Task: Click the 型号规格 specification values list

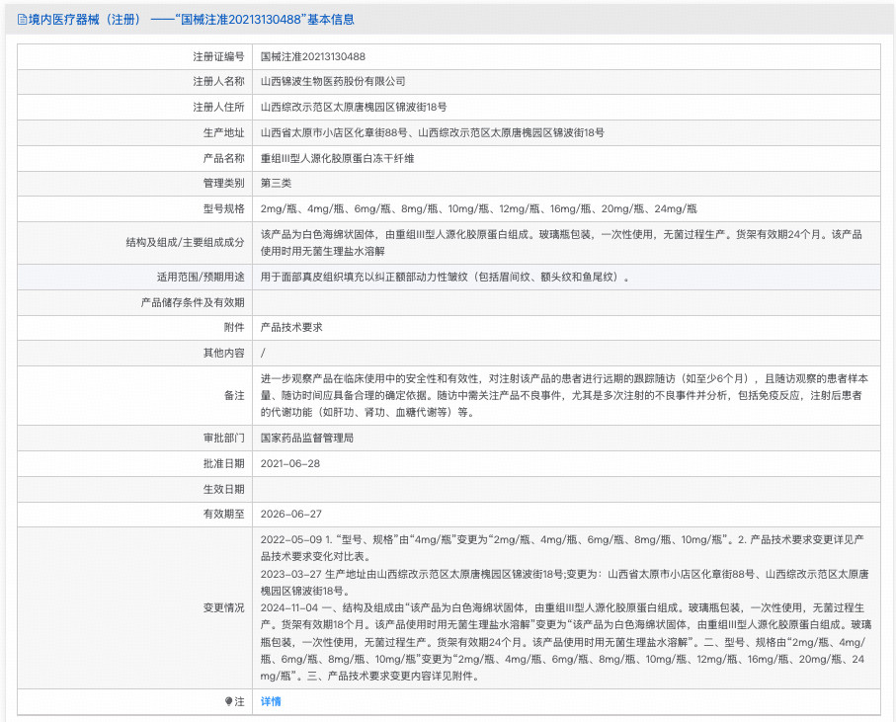Action: 478,208
